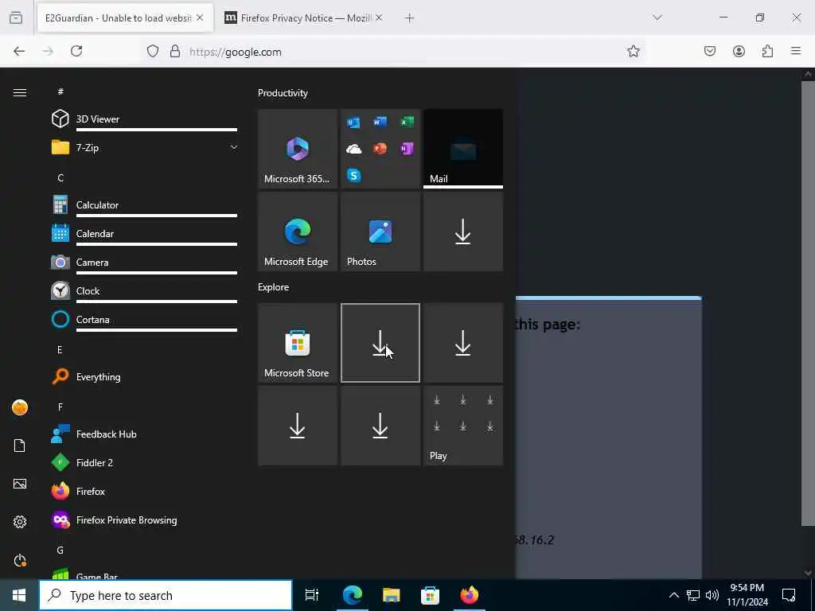This screenshot has height=611, width=815.
Task: Open the Camera app
Action: tap(144, 263)
